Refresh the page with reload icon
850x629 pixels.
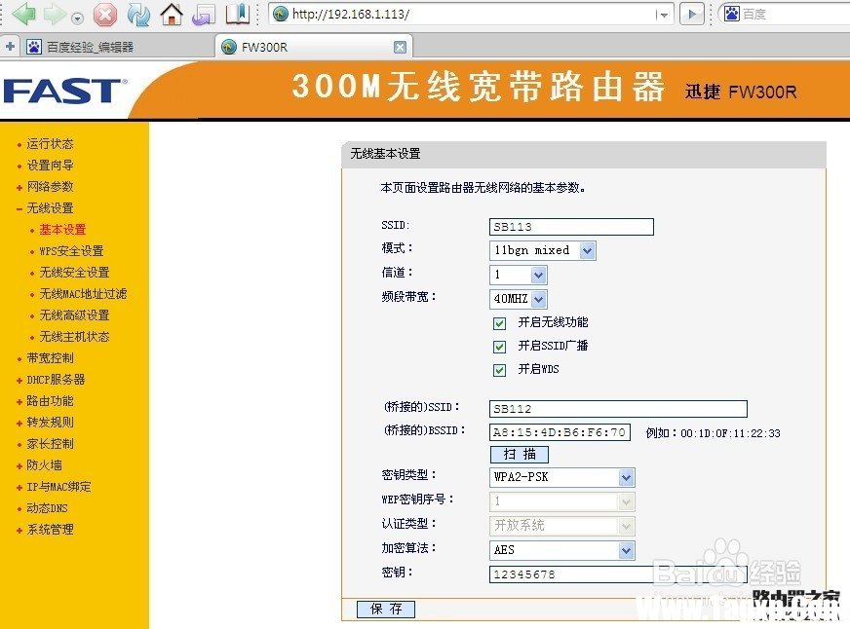(x=138, y=15)
